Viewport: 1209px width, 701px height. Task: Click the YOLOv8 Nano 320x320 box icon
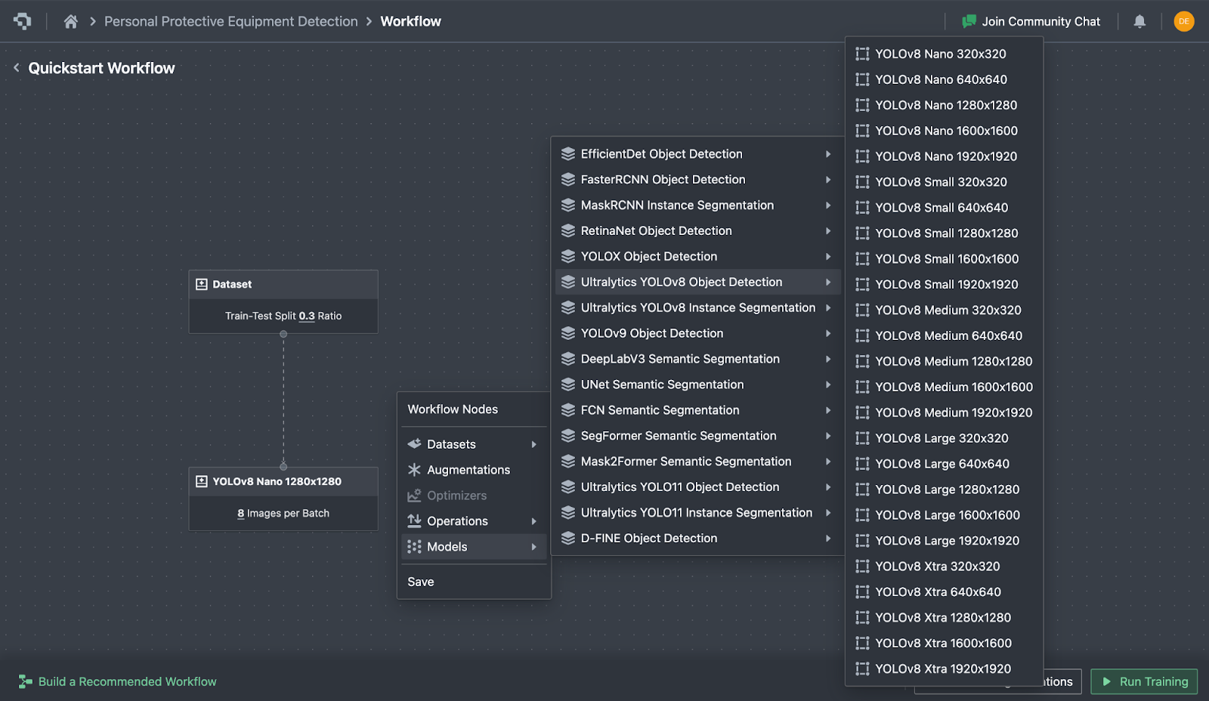(862, 54)
